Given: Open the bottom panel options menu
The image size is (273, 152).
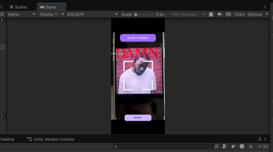Looking at the screenshot, I should [x=265, y=139].
